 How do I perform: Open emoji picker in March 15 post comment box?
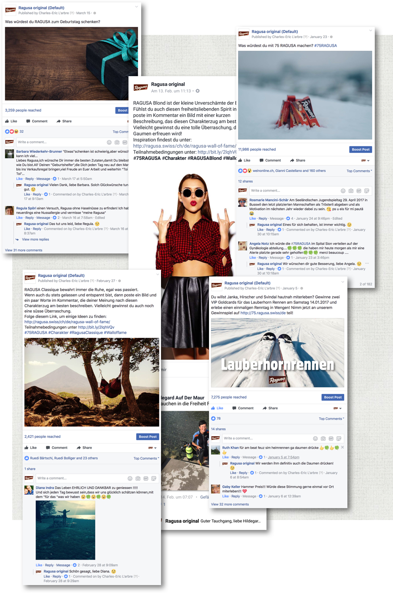click(109, 142)
